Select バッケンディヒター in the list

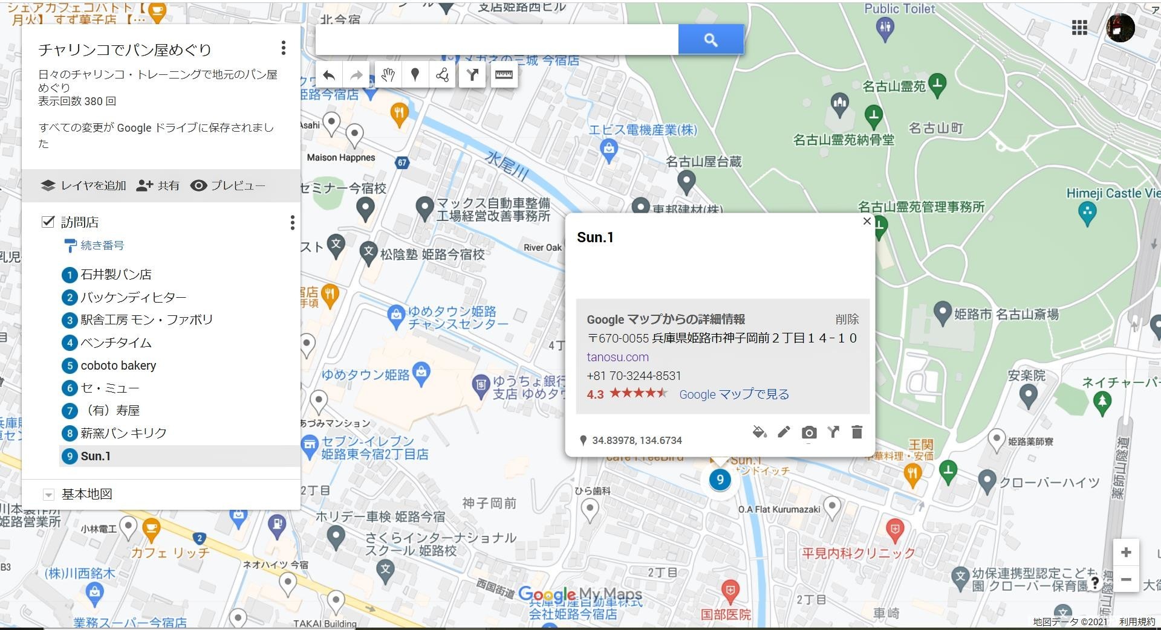[180, 297]
